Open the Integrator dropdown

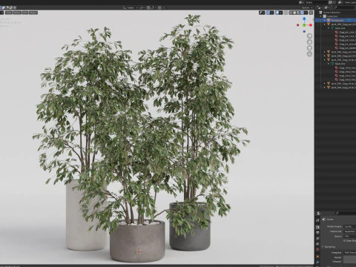(349, 253)
